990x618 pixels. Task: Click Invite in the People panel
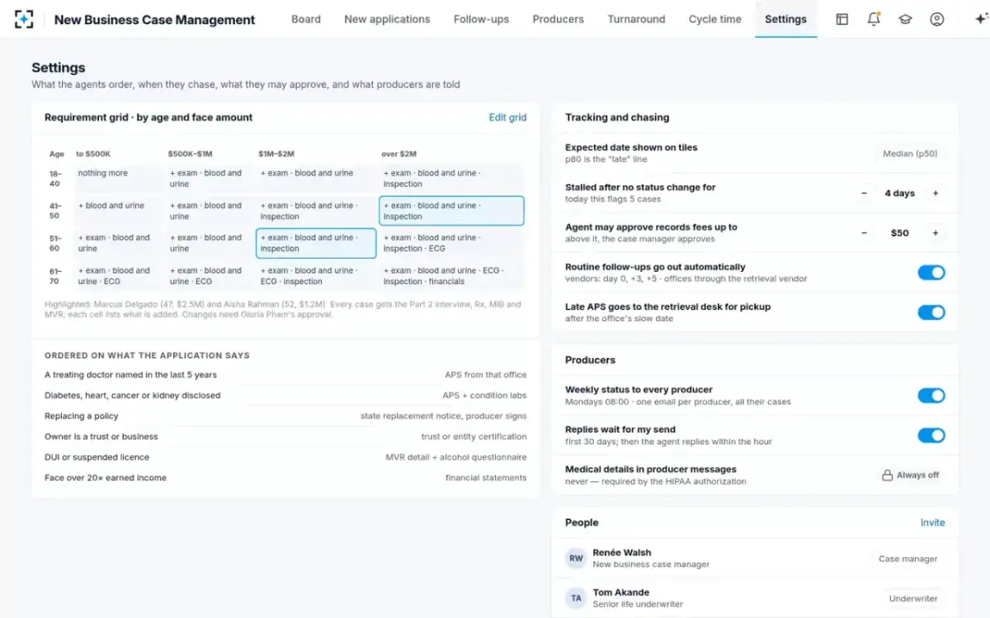[933, 522]
